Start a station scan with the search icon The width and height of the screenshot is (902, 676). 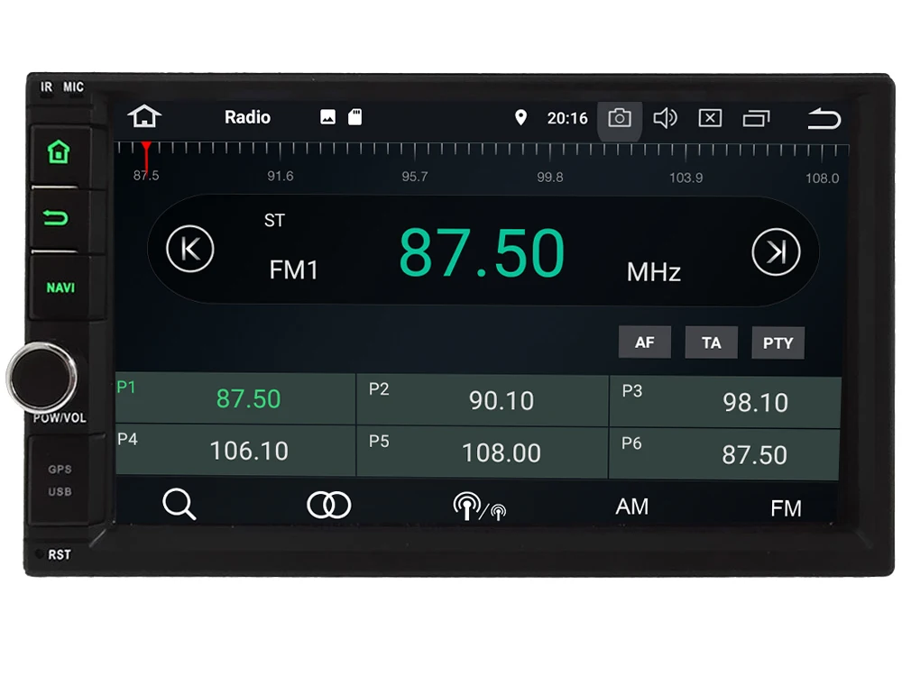pos(179,504)
